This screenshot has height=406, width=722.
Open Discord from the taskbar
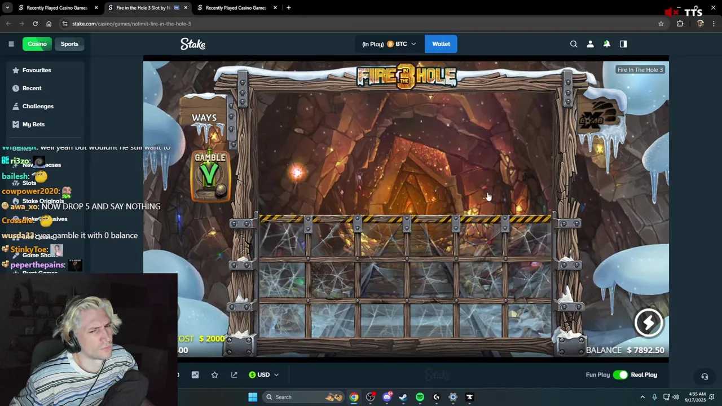point(387,397)
